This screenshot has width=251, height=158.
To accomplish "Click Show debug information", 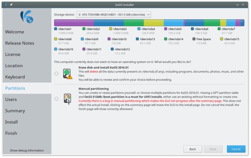I will point(27,150).
